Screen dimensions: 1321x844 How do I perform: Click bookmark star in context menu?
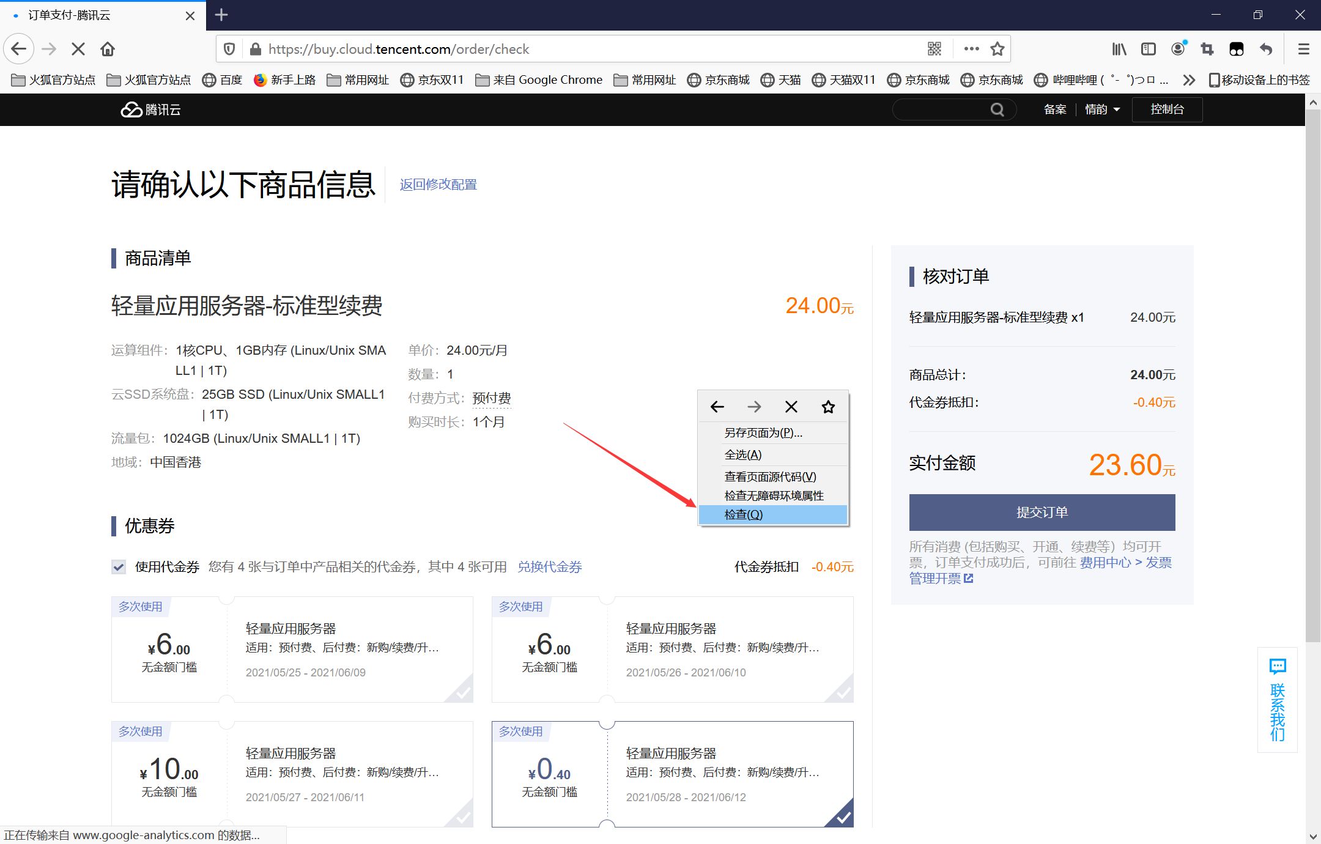tap(828, 407)
